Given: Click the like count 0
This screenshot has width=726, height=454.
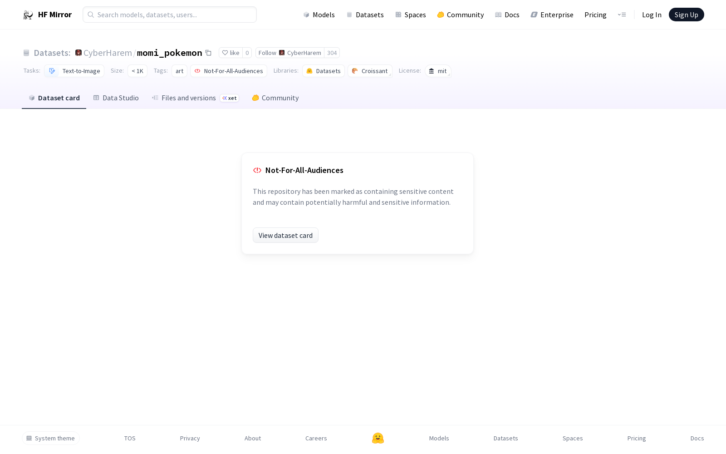Looking at the screenshot, I should point(247,53).
